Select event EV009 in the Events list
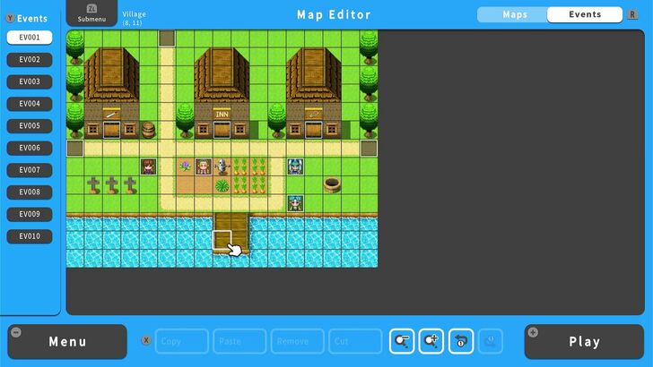 pyautogui.click(x=30, y=214)
